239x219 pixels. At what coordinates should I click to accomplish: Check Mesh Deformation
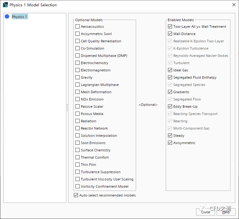pos(77,92)
